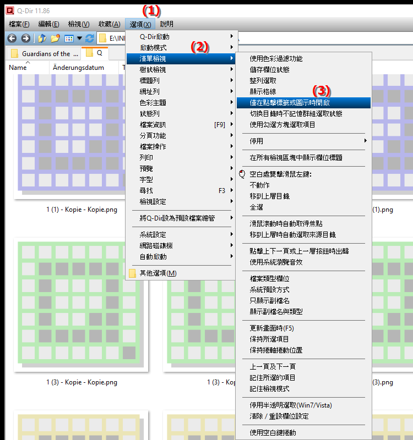
Task: Select 不動作 for blank double-click
Action: pos(304,185)
